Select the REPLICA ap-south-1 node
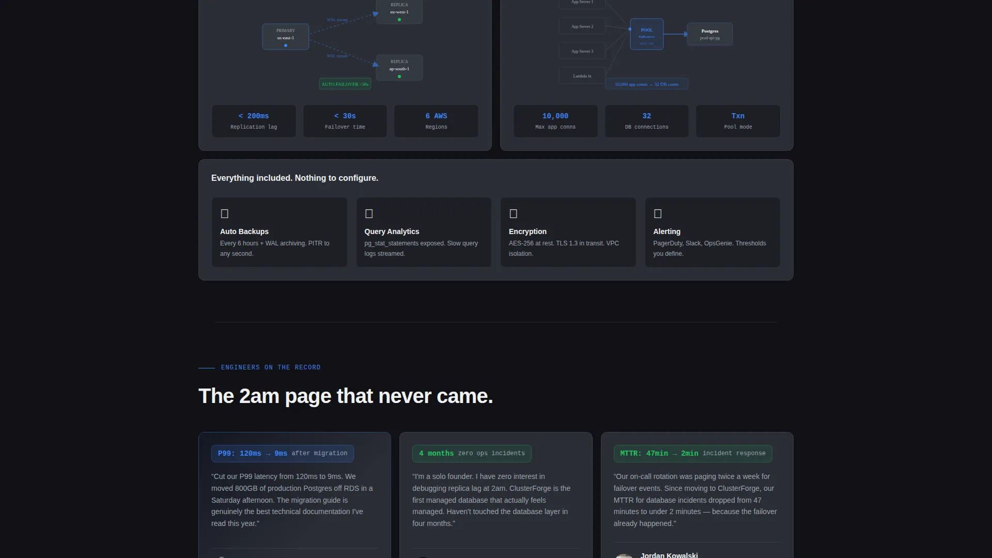 (399, 68)
